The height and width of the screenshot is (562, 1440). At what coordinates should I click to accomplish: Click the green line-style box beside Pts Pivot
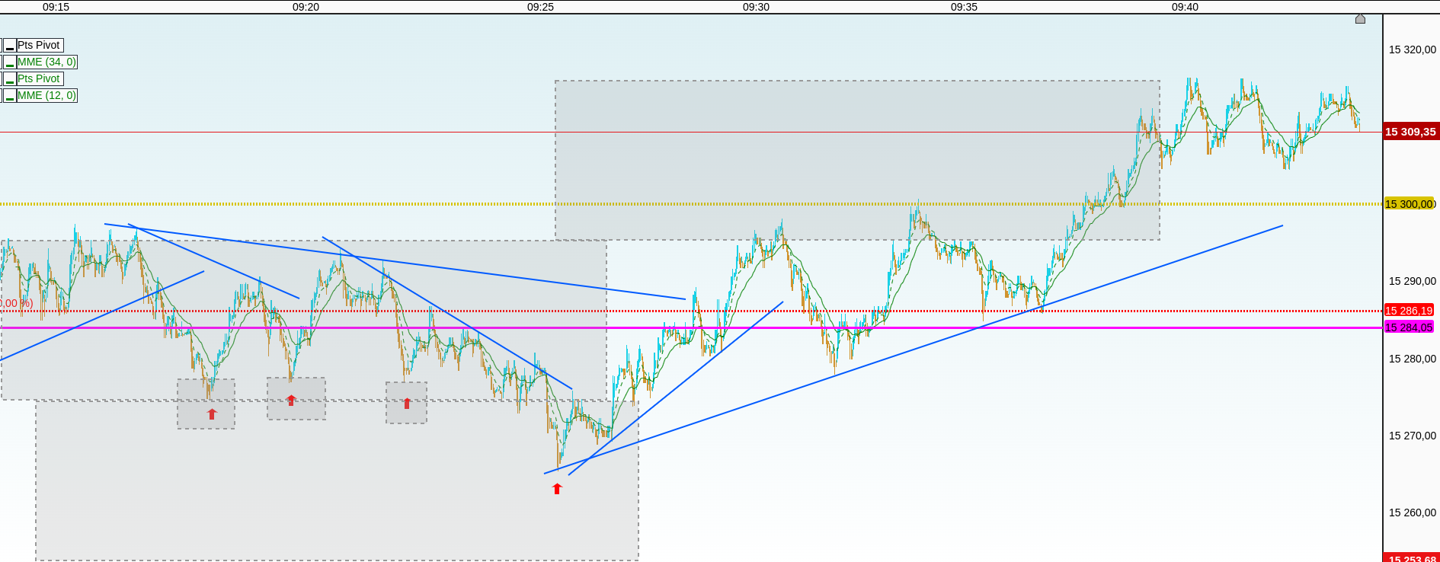10,79
